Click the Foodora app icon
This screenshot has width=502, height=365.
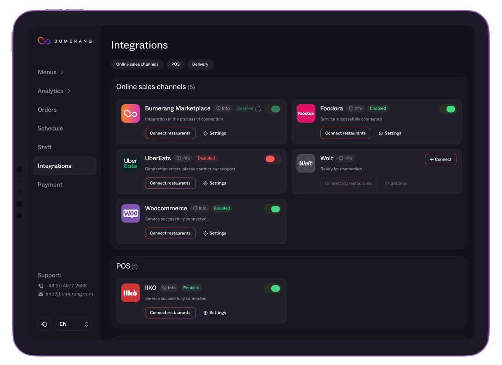coord(306,113)
